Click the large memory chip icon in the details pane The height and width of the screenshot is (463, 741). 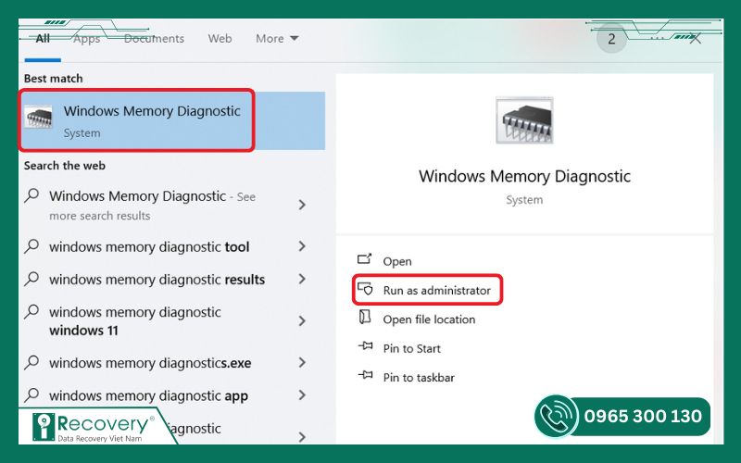coord(524,120)
